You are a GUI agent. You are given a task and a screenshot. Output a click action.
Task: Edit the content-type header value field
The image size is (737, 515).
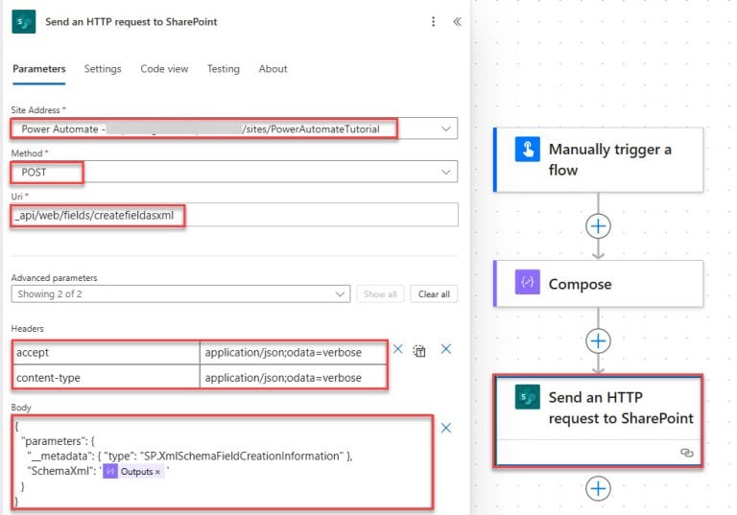click(x=293, y=377)
